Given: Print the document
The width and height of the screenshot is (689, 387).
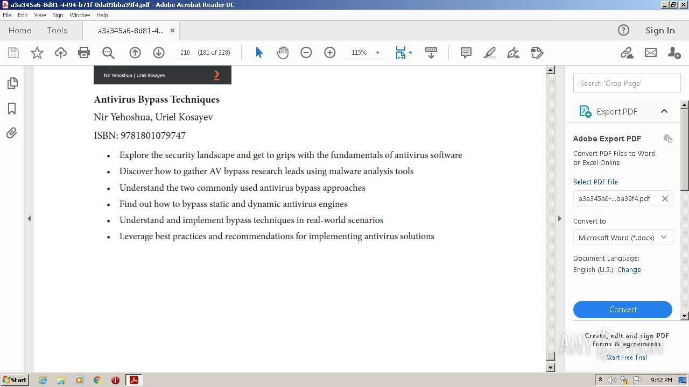Looking at the screenshot, I should 84,53.
